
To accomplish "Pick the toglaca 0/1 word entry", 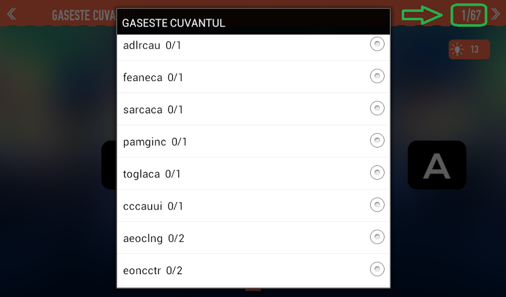I will [x=152, y=174].
